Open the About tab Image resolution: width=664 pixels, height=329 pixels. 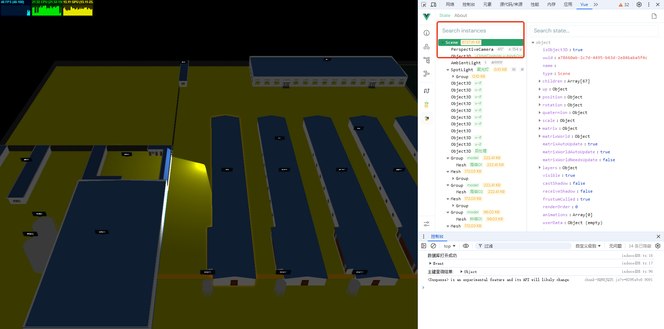tap(461, 16)
